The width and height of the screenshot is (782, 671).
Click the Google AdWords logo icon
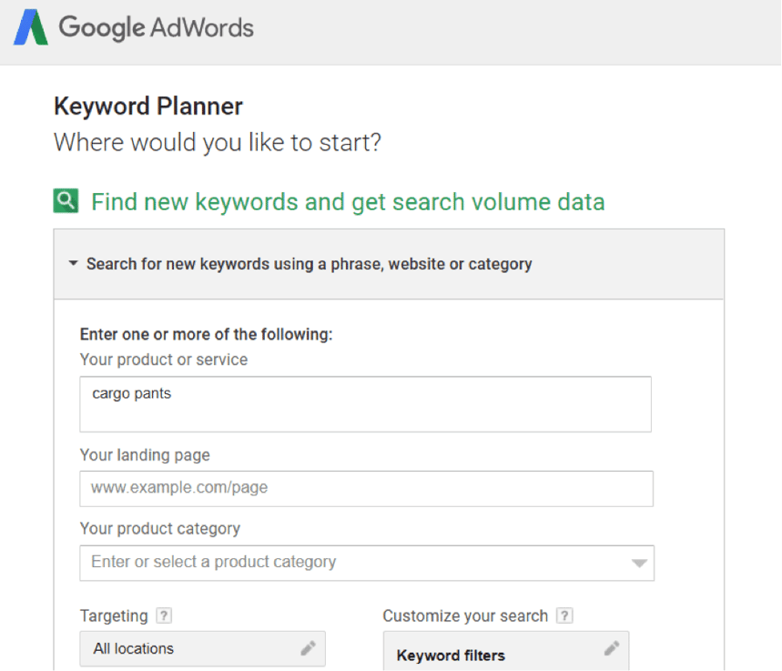31,27
